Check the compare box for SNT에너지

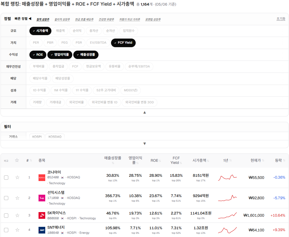[6, 230]
